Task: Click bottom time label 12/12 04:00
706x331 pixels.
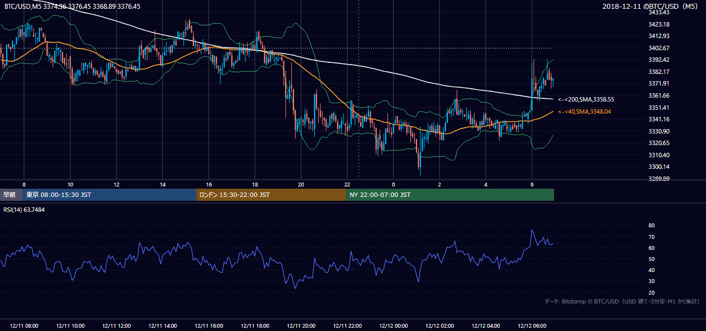Action: [486, 326]
